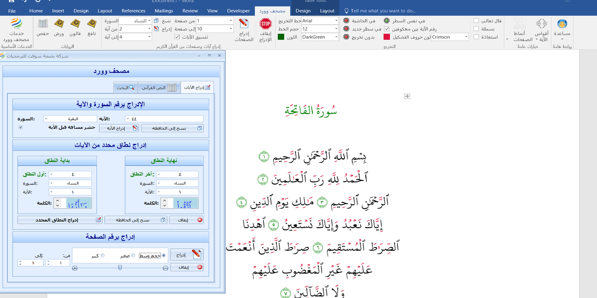Toggle حشر مسافة قبل الآية checkbox
Viewport: 597px width, 298px height.
tap(21, 128)
